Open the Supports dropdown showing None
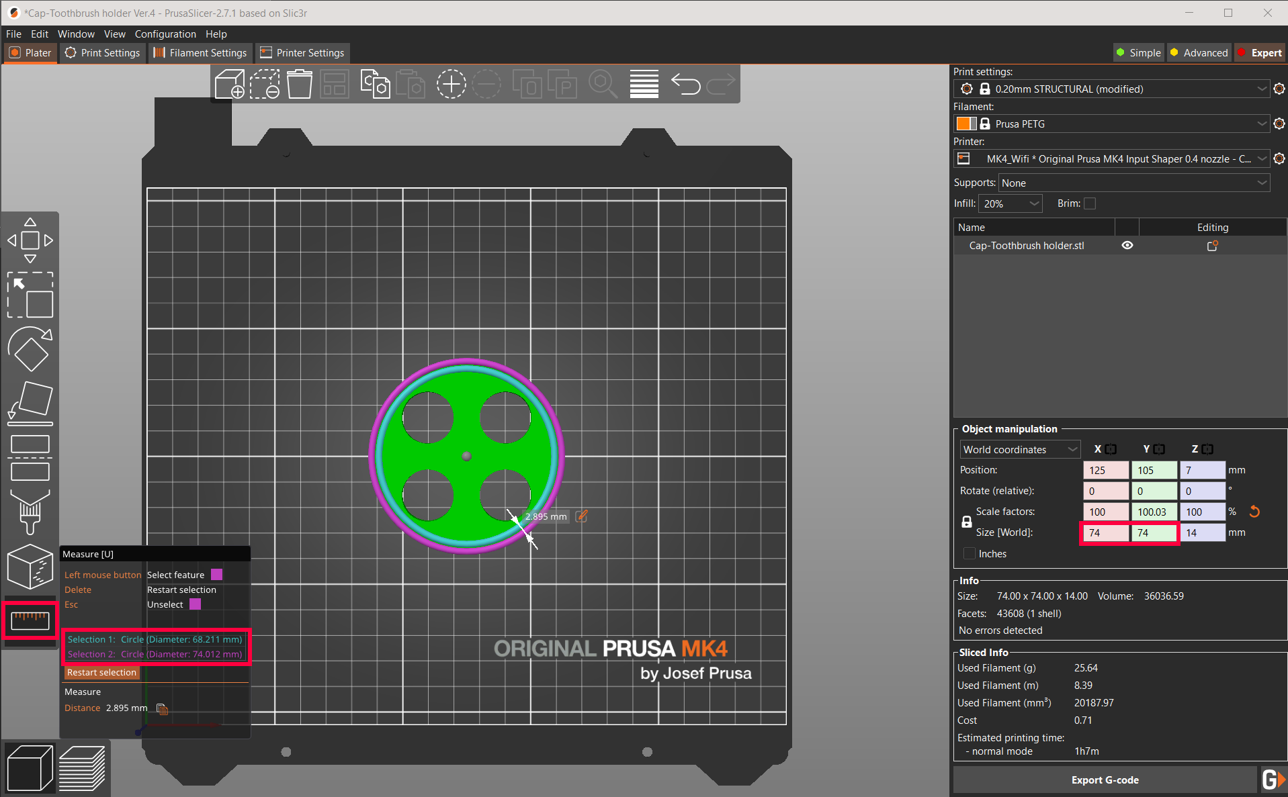 [x=1134, y=183]
